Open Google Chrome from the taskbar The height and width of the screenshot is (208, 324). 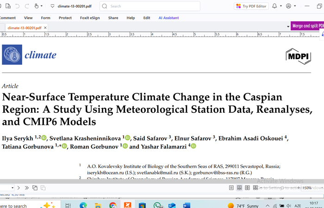(x=113, y=205)
